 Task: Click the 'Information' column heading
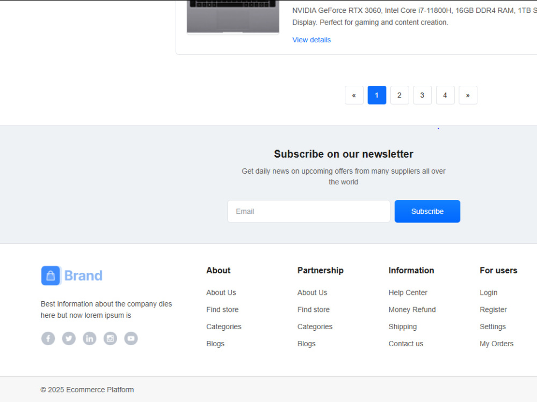tap(411, 270)
